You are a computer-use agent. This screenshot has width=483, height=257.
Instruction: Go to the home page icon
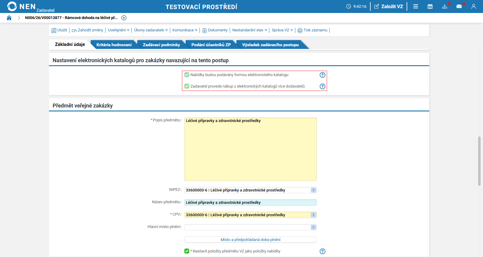(x=9, y=18)
